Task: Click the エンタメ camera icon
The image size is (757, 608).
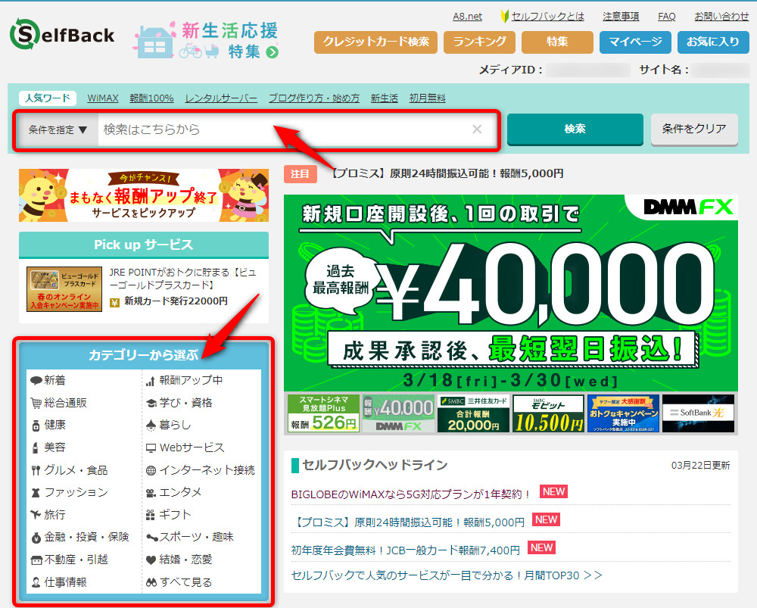Action: click(x=151, y=493)
